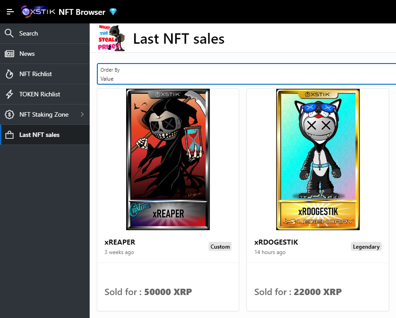396x318 pixels.
Task: Click the Legendary rarity badge
Action: point(366,246)
